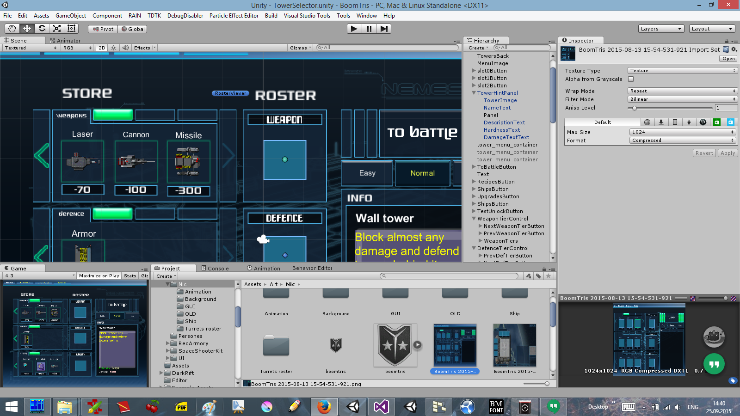Select the Hand tool in toolbar
The width and height of the screenshot is (740, 416).
click(x=12, y=29)
